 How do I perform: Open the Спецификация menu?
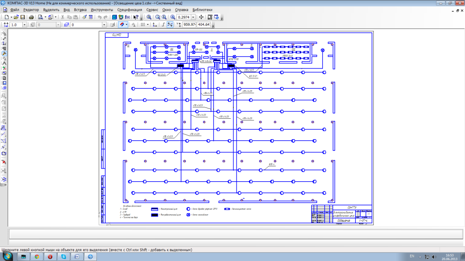129,10
